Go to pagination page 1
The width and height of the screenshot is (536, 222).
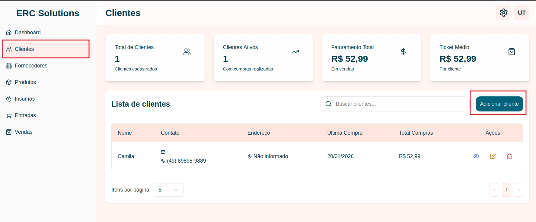point(506,190)
